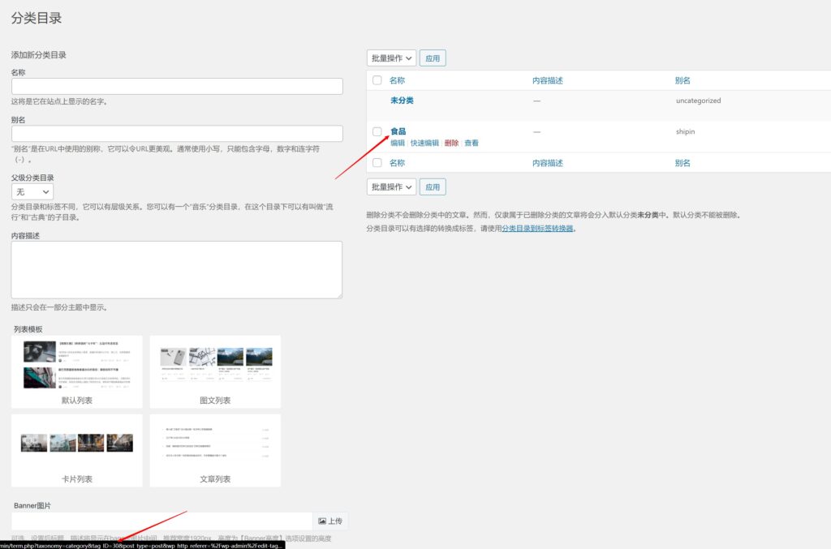Toggle select-all checkbox in table header
831x549 pixels.
click(x=377, y=80)
